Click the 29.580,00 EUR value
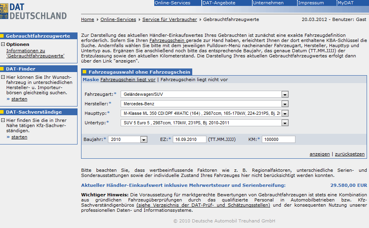 pos(348,185)
